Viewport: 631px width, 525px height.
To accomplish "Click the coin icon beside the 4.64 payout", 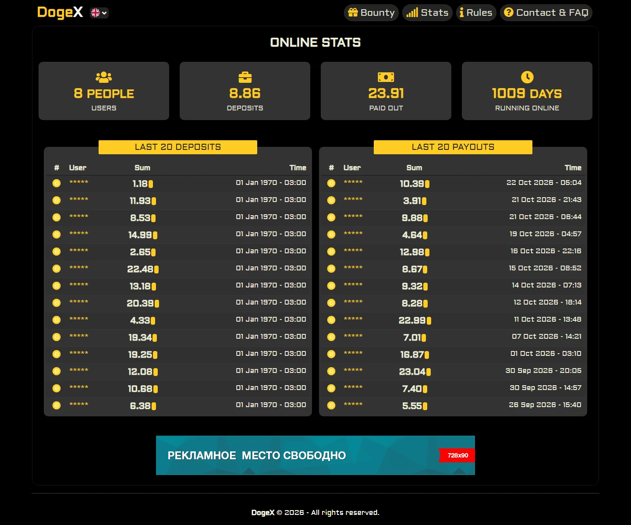I will [331, 234].
